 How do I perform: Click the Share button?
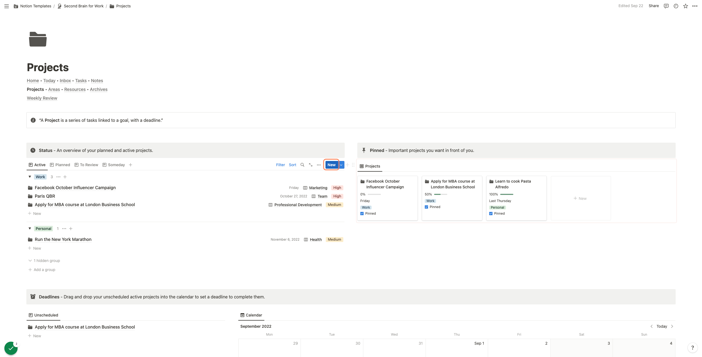[x=654, y=6]
